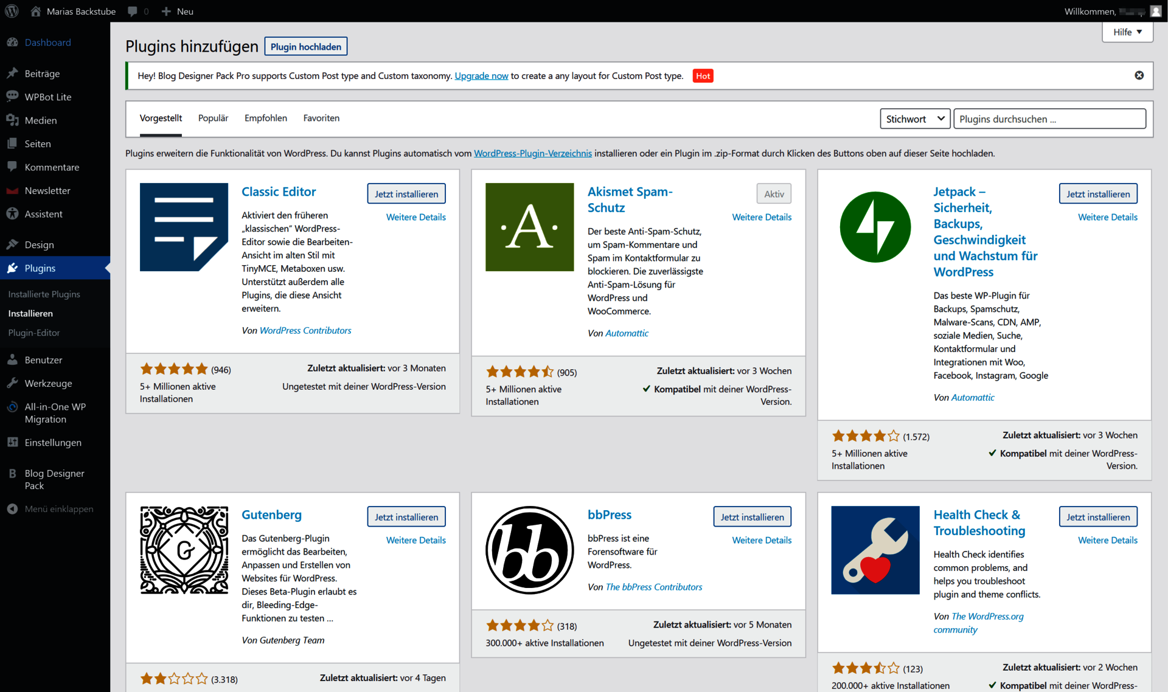
Task: Install Health Check & Troubleshooting plugin
Action: tap(1098, 516)
